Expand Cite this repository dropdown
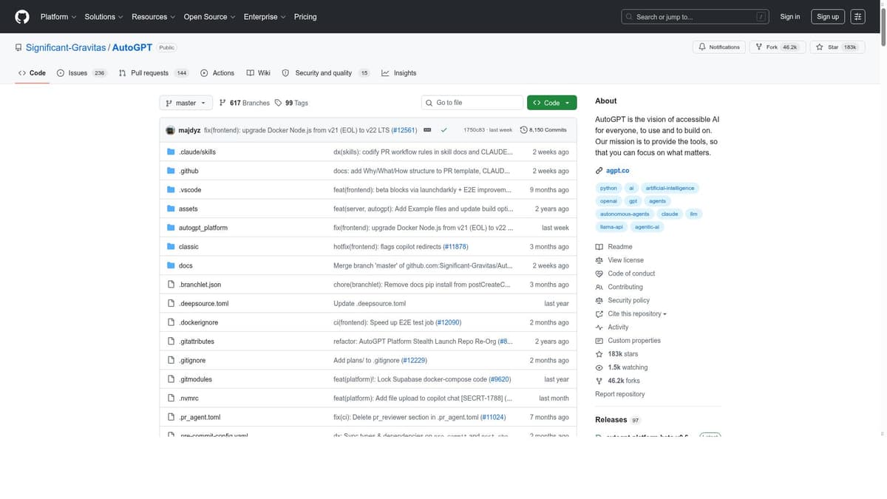Screen dimensions: 887x499 point(636,314)
